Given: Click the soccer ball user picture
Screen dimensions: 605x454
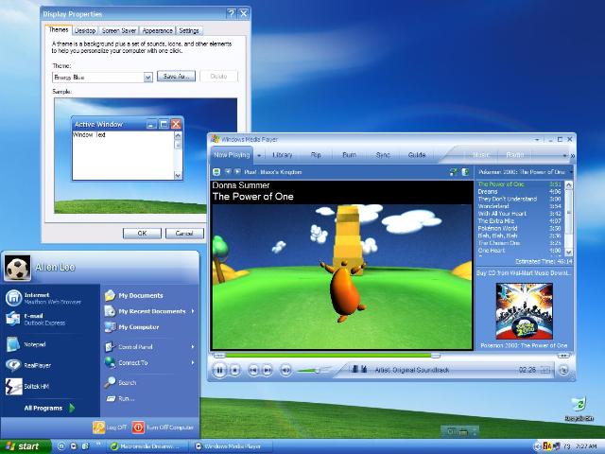Looking at the screenshot, I should pyautogui.click(x=17, y=268).
